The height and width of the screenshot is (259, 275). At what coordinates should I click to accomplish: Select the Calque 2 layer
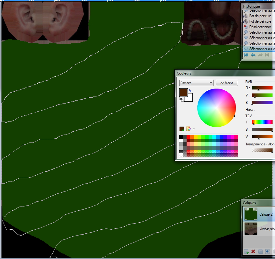[266, 214]
